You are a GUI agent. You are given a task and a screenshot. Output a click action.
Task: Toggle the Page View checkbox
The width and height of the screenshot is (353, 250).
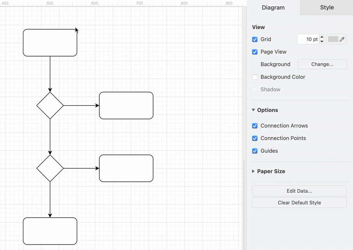254,52
